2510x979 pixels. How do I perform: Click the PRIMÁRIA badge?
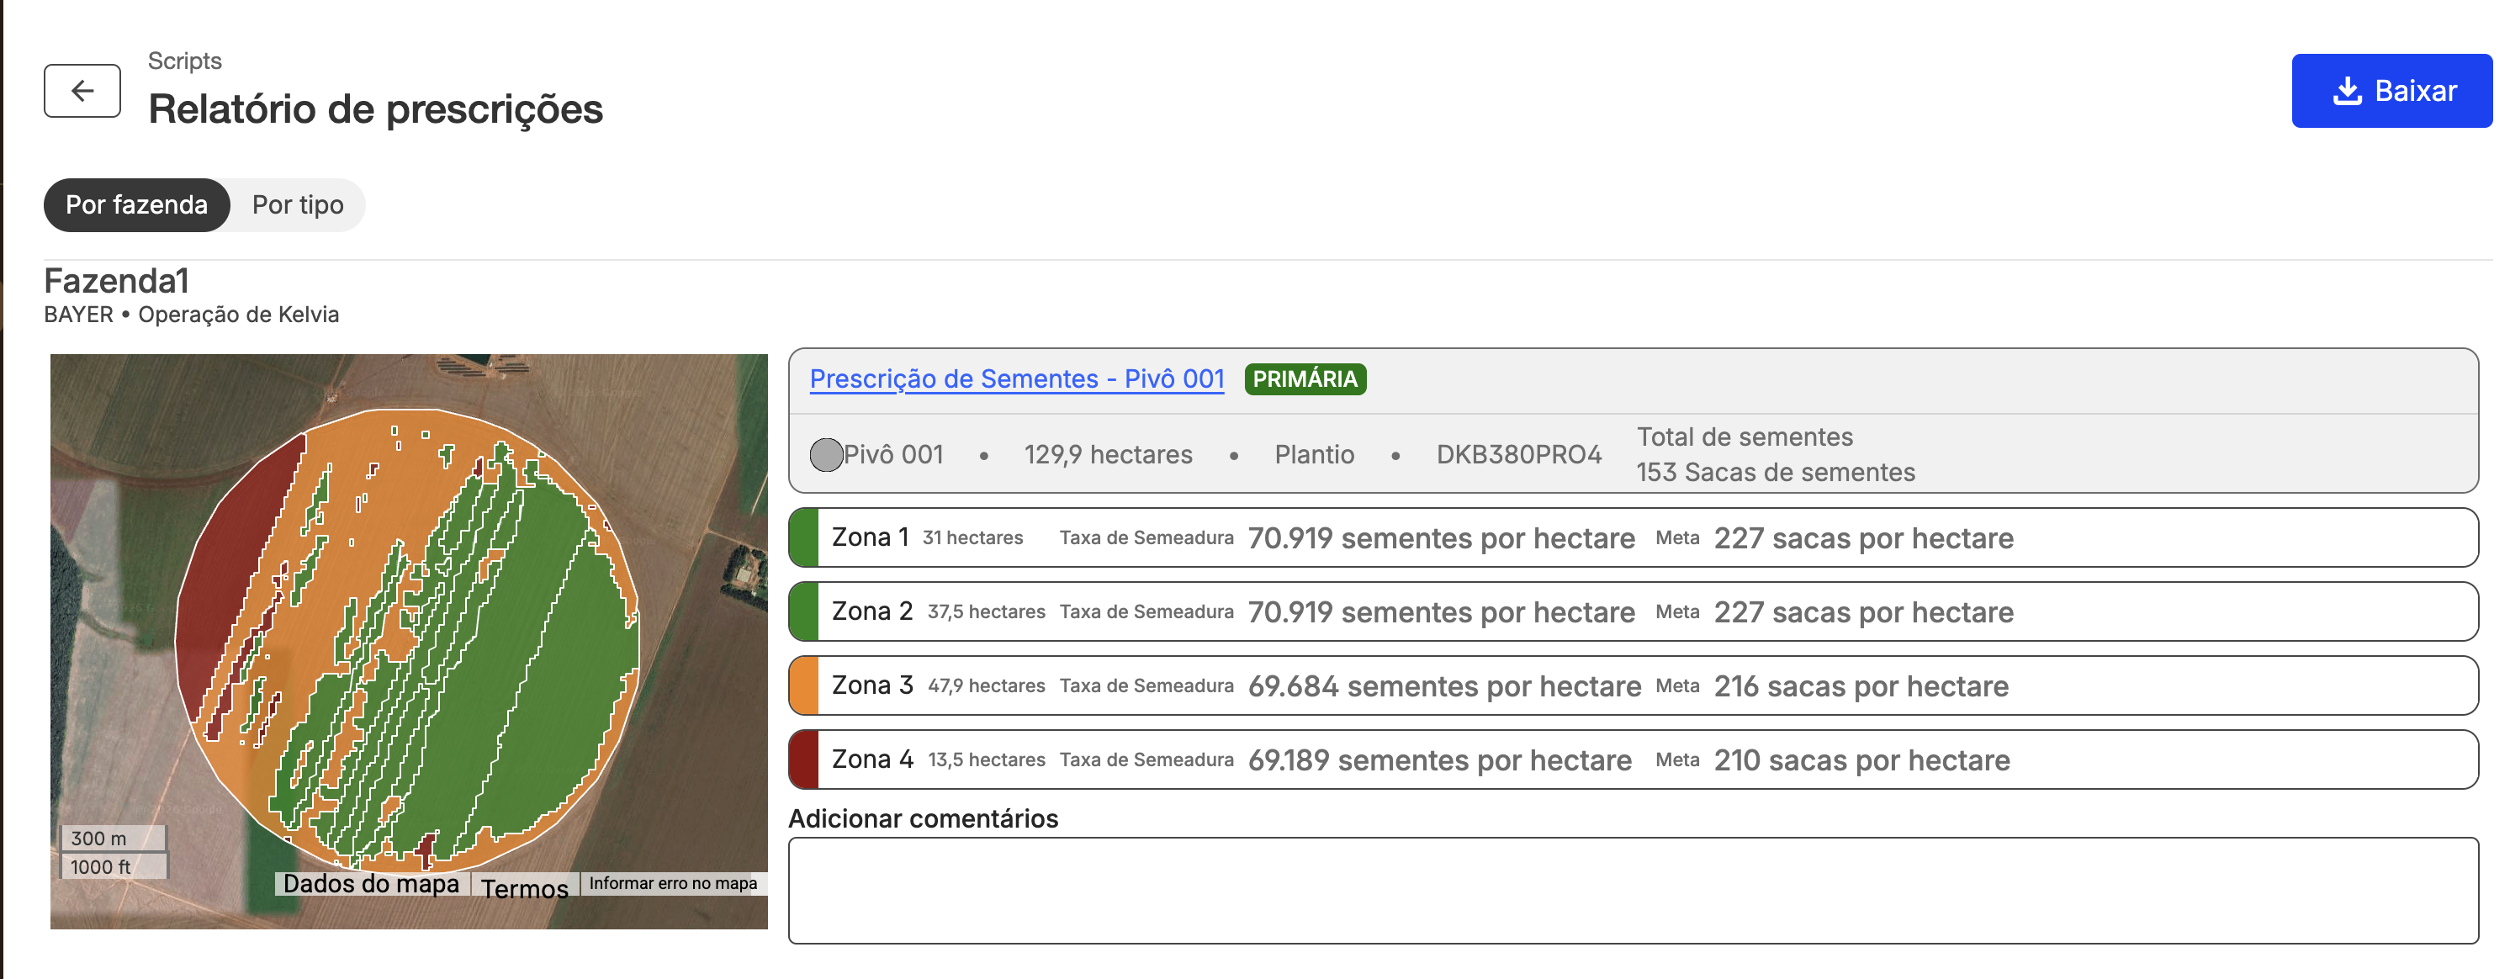pos(1305,379)
